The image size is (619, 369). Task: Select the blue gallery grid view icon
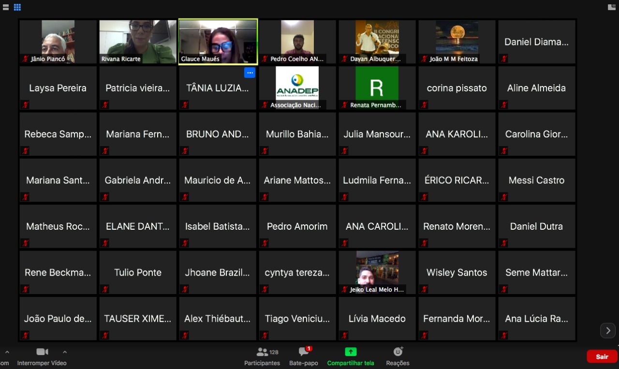coord(17,7)
